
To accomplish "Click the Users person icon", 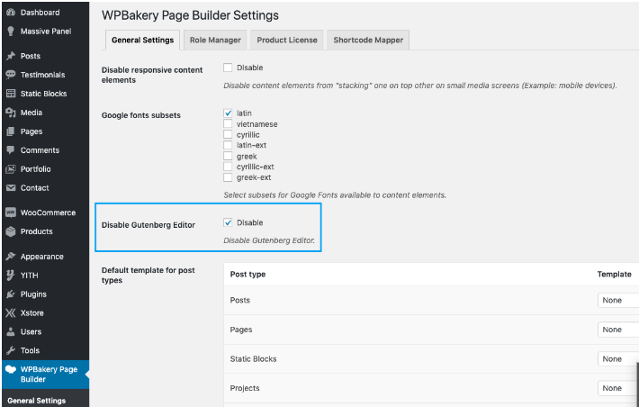I will 11,331.
